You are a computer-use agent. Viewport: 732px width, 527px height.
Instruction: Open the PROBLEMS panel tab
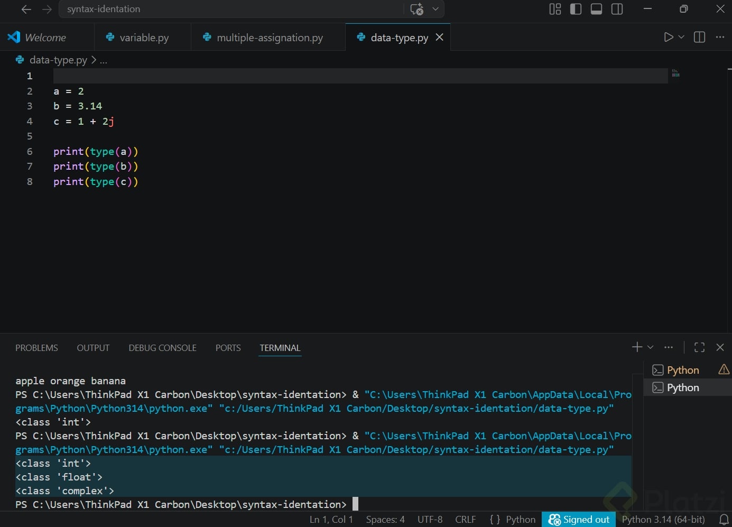tap(36, 348)
